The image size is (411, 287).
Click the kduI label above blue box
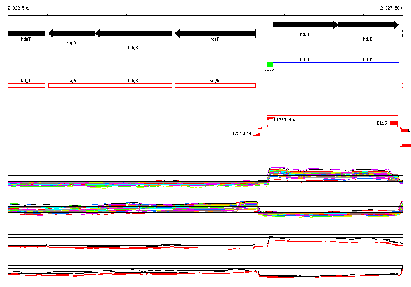coord(305,60)
